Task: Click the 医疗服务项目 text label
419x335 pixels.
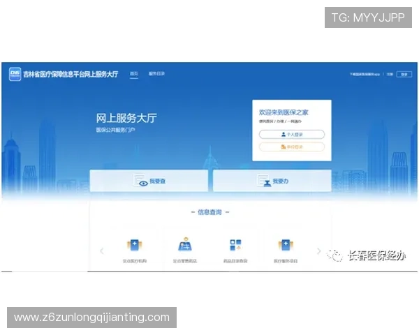Action: click(286, 261)
